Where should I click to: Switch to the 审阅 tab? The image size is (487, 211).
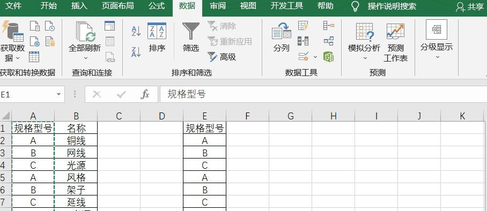[218, 6]
